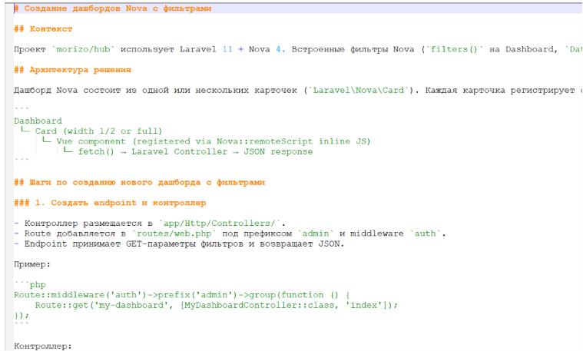The width and height of the screenshot is (583, 351).
Task: Click the "### 1. Создать endpoint и контроллер" heading
Action: (x=110, y=203)
